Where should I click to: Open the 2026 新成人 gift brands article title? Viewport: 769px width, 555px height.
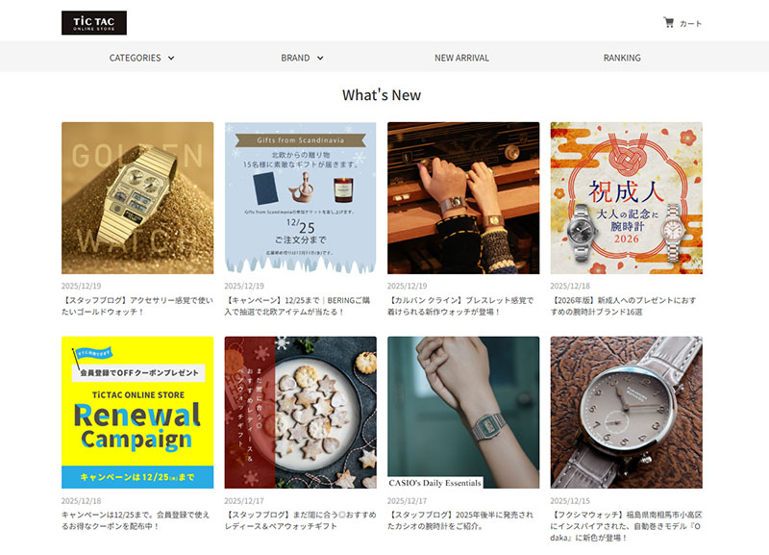[623, 306]
